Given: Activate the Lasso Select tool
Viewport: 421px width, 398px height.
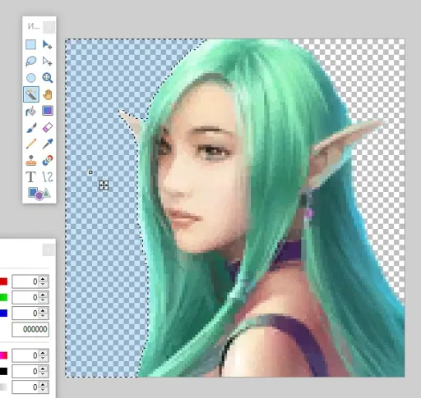Looking at the screenshot, I should [30, 61].
